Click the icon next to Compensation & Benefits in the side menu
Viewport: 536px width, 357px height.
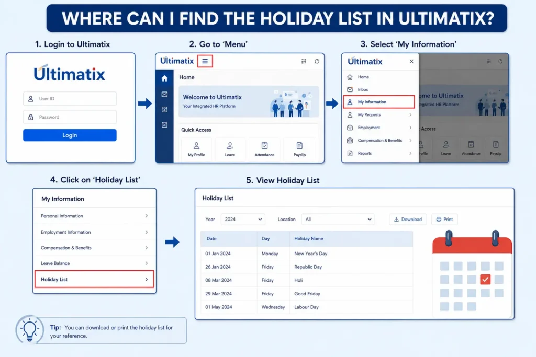point(350,140)
